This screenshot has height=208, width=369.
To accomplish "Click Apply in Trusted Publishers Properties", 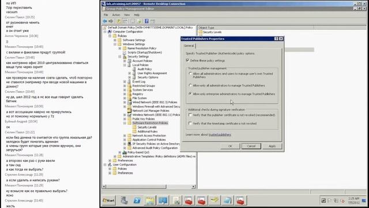I will click(x=272, y=146).
